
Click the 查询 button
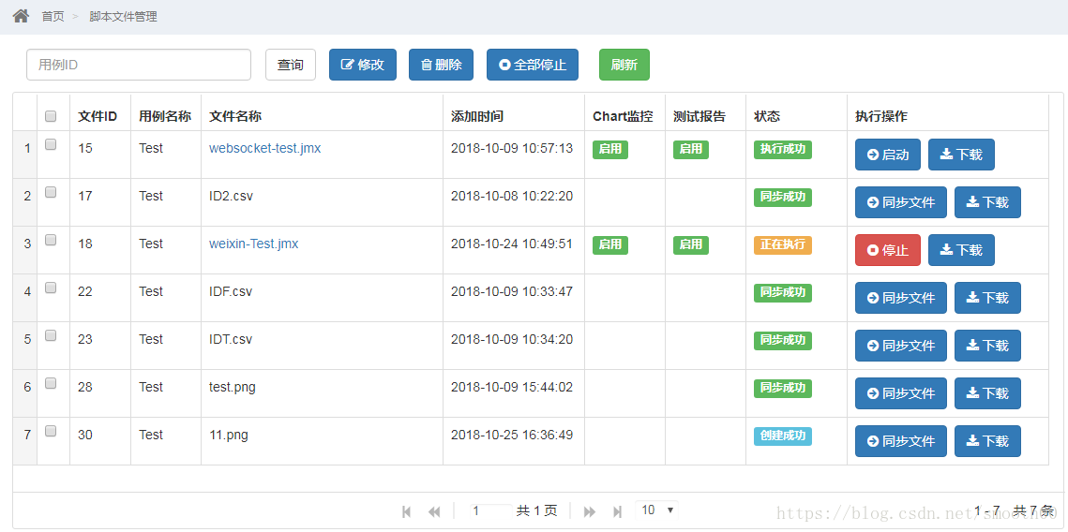pyautogui.click(x=291, y=65)
